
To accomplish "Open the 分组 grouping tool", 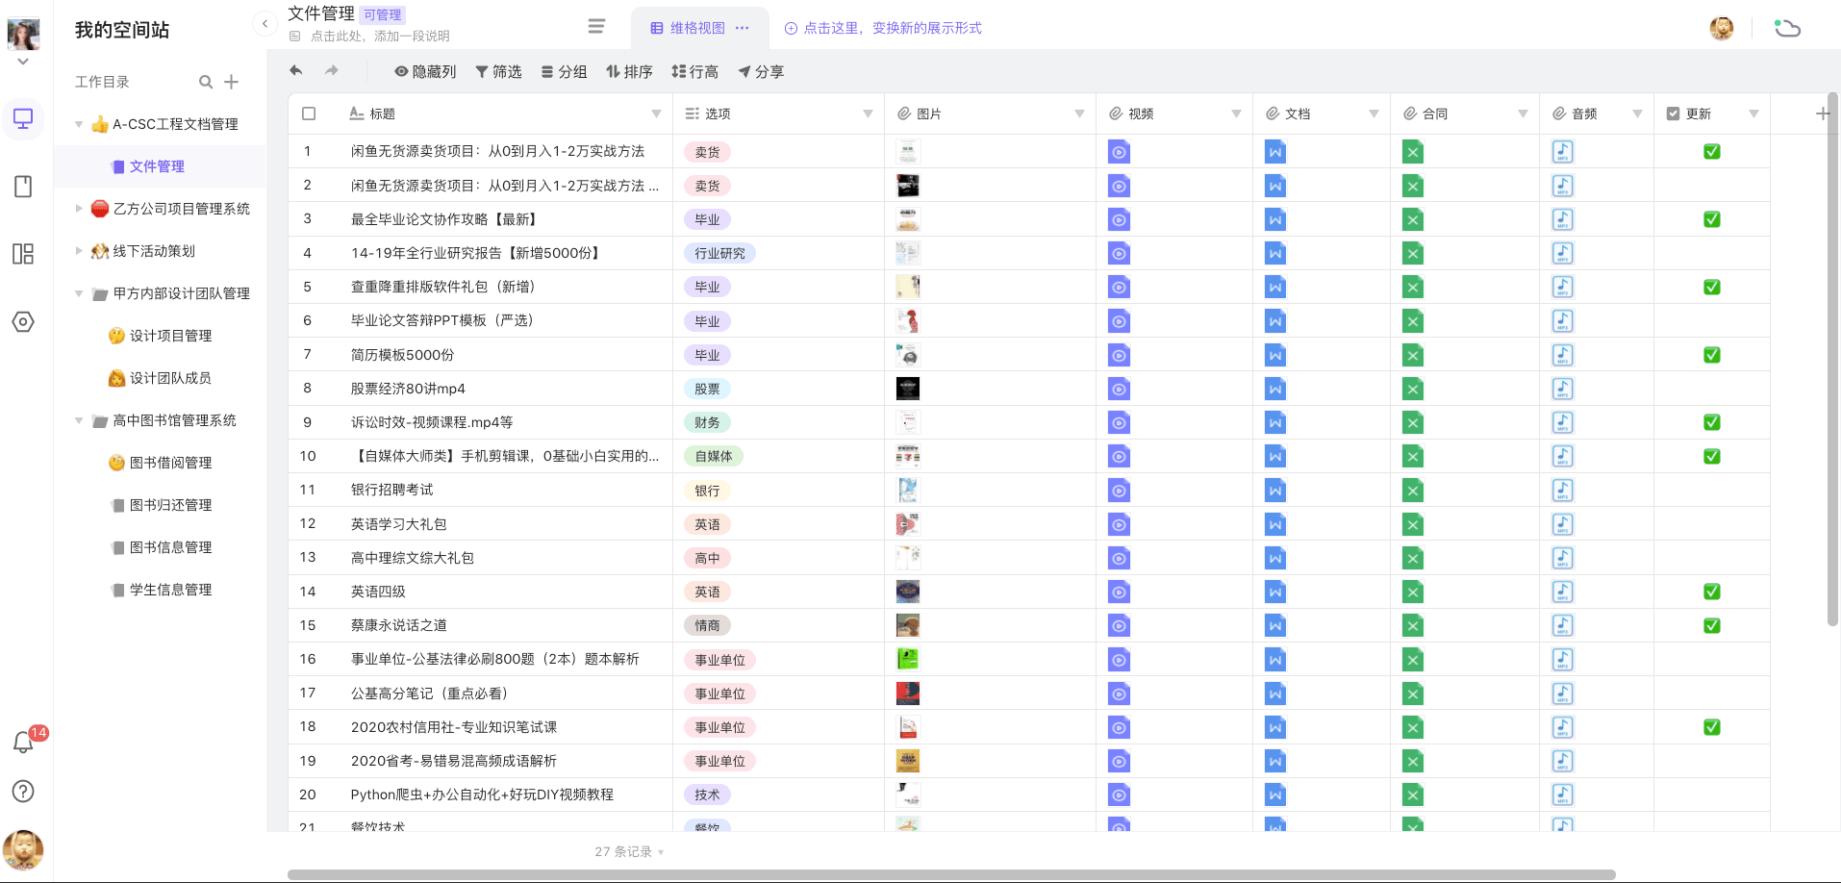I will pyautogui.click(x=564, y=71).
